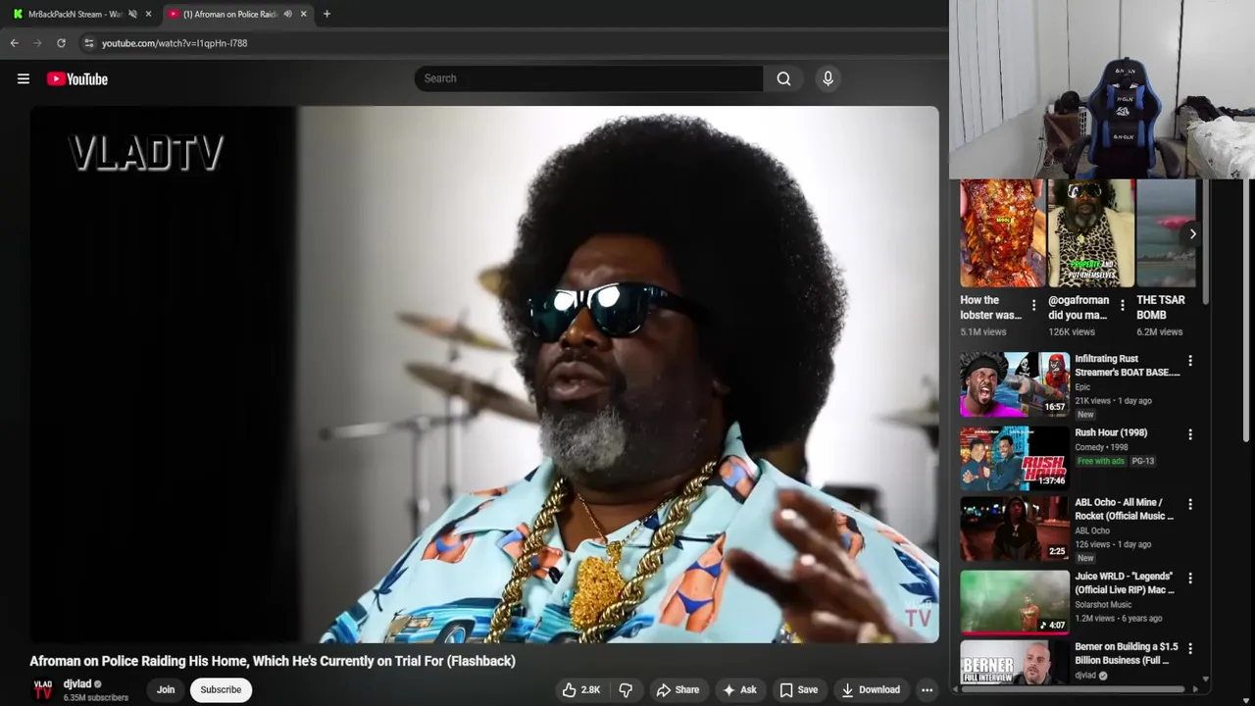This screenshot has width=1255, height=706.
Task: Open the Rush Hour (1998) movie thumbnail
Action: [x=1014, y=458]
